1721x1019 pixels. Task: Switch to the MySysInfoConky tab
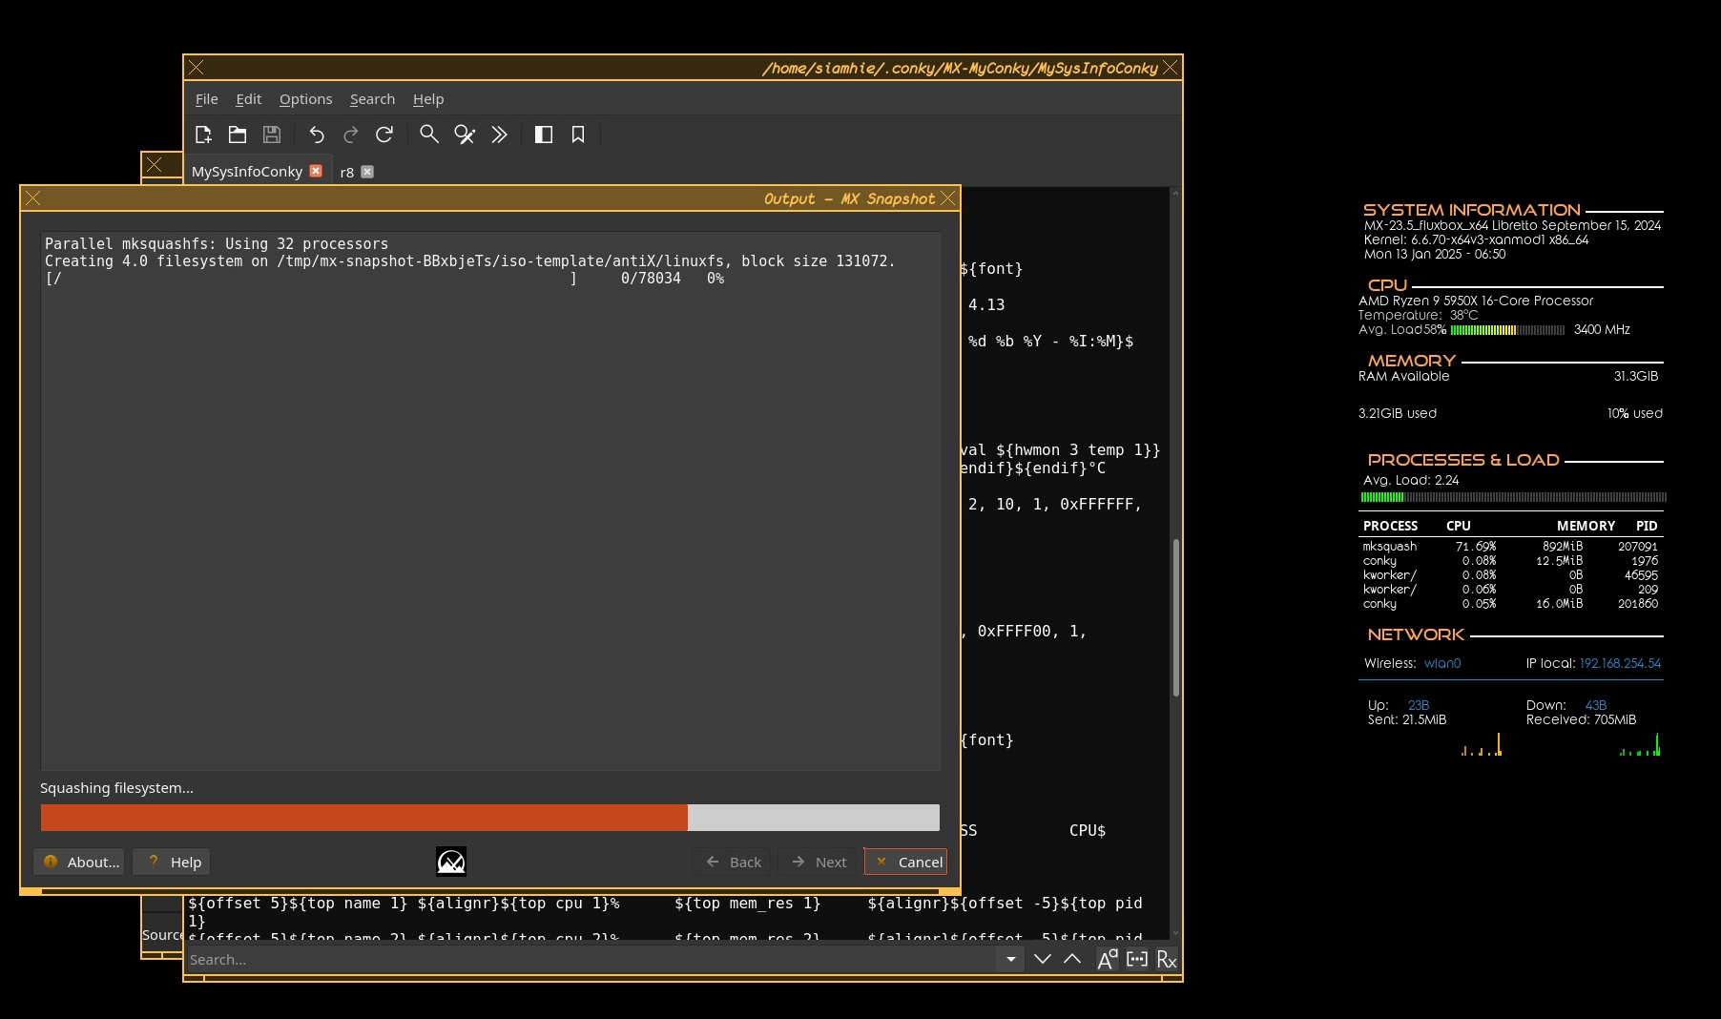click(x=247, y=172)
